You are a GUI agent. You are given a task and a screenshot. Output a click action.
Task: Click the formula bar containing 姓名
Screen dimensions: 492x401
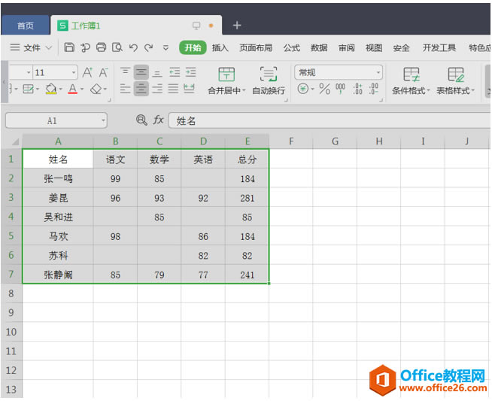[x=330, y=120]
